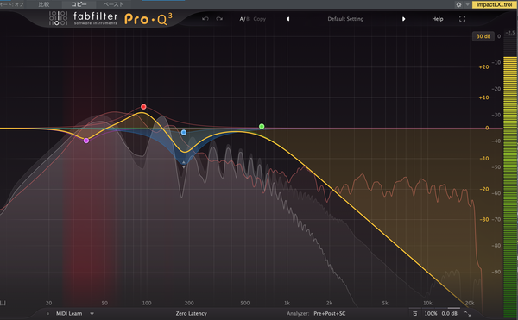Click the 500 frequency axis label

click(245, 303)
